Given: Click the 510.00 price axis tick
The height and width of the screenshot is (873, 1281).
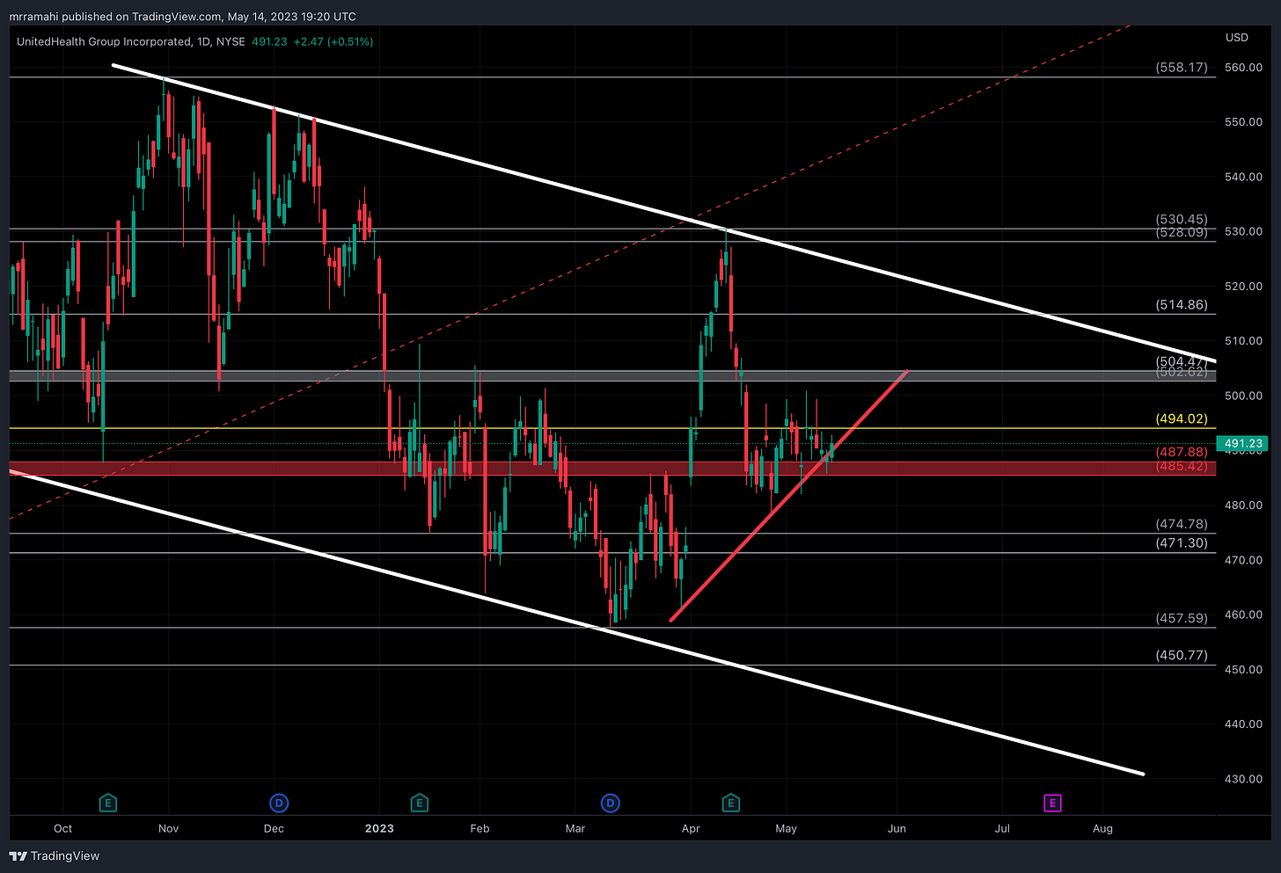Looking at the screenshot, I should point(1243,341).
